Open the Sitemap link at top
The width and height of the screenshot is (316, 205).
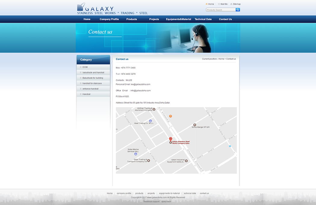(235, 4)
